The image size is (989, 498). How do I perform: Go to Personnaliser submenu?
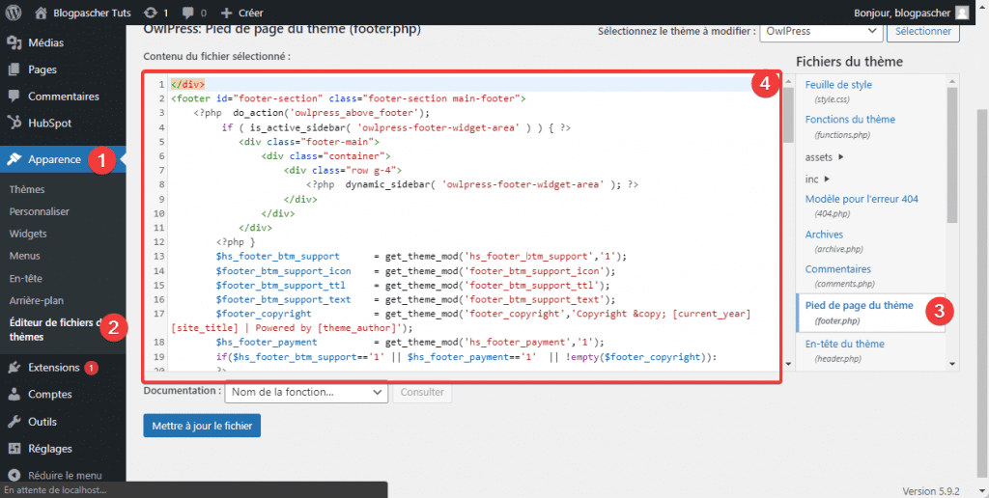tap(39, 211)
